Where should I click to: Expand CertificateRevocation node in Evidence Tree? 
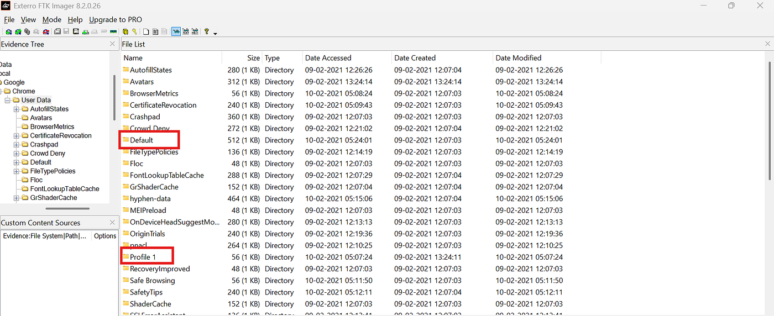pyautogui.click(x=17, y=135)
